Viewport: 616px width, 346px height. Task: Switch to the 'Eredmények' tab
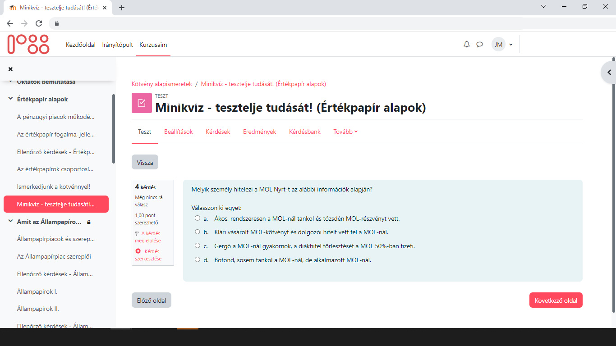click(x=259, y=132)
